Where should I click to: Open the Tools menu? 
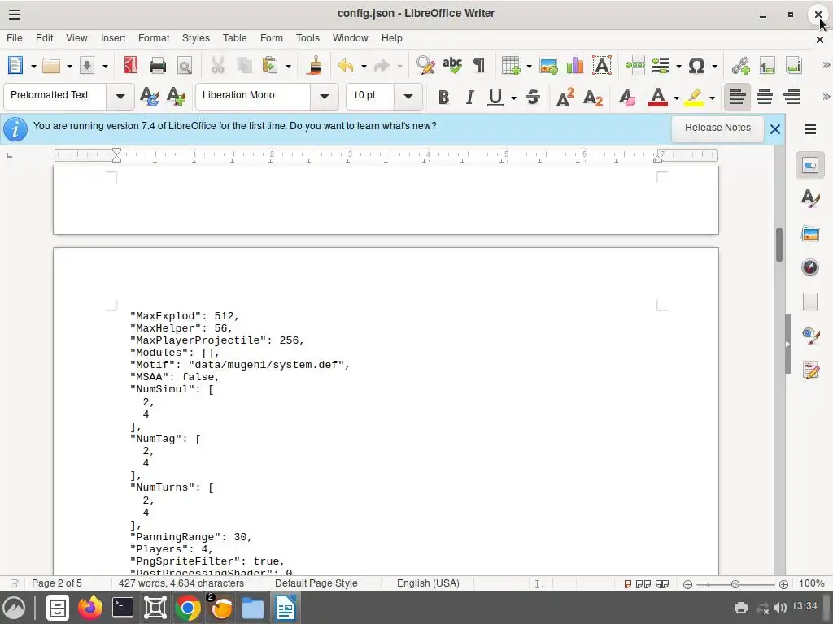pyautogui.click(x=307, y=38)
